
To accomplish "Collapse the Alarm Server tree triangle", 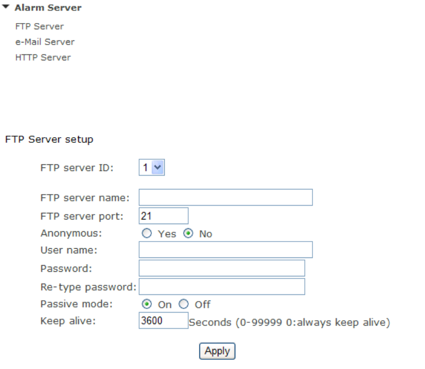I will tap(6, 7).
